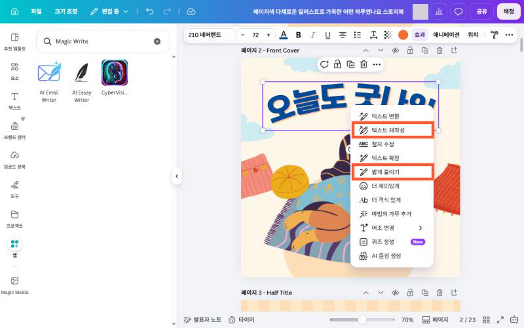
Task: Open transparency checkerboard control
Action: (x=388, y=35)
